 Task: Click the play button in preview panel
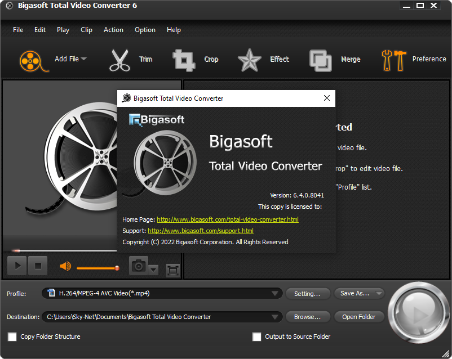pos(17,266)
